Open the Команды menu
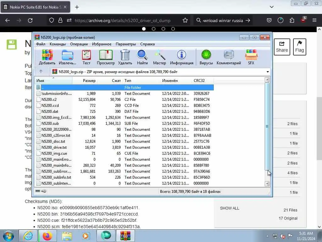 click(x=58, y=44)
